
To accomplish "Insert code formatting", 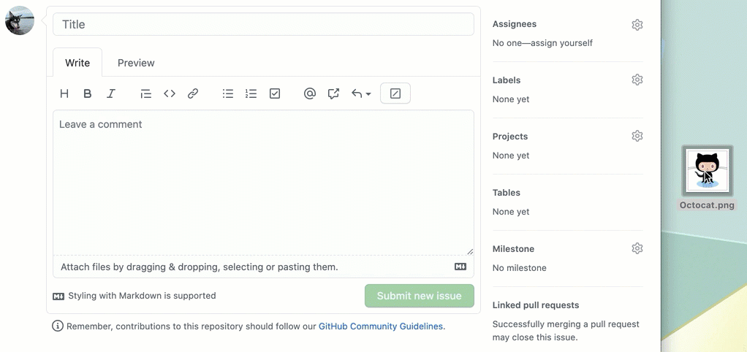I will 170,93.
